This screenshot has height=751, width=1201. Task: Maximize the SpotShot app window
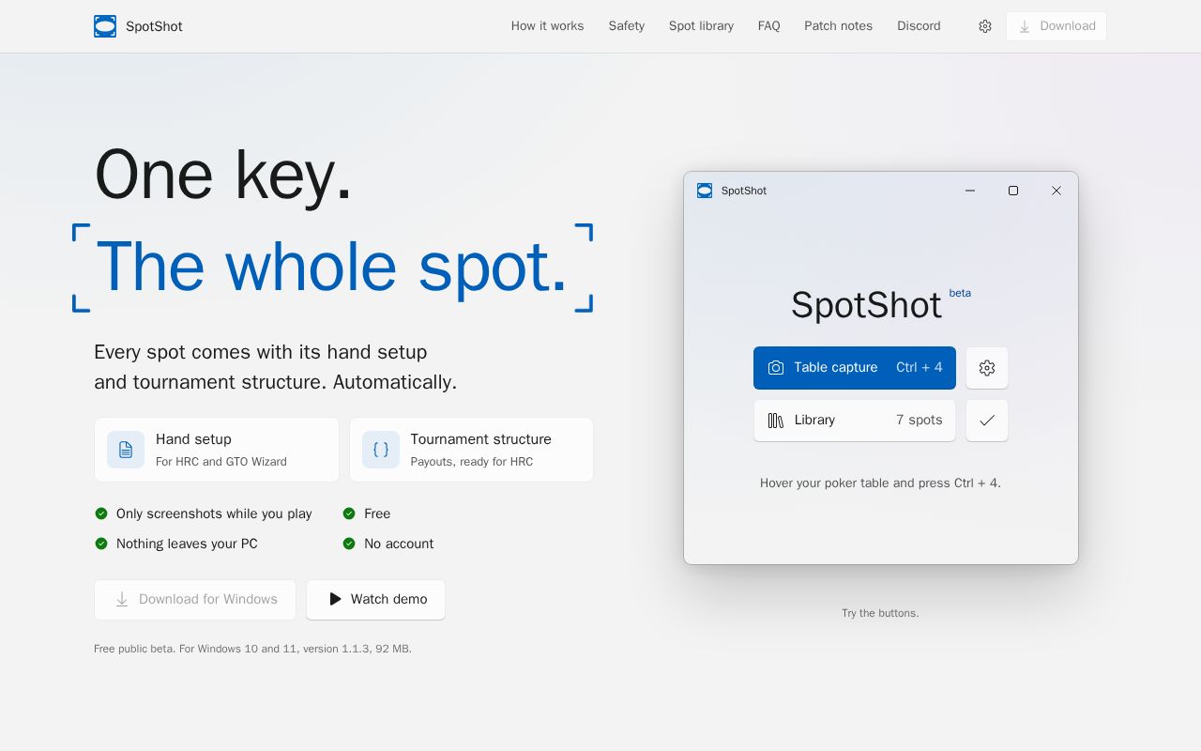pos(1013,191)
